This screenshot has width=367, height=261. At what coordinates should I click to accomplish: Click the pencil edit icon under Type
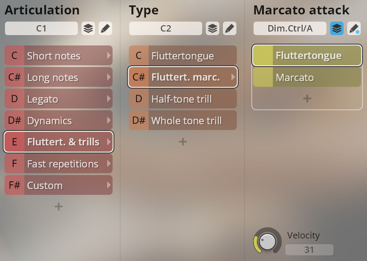230,28
